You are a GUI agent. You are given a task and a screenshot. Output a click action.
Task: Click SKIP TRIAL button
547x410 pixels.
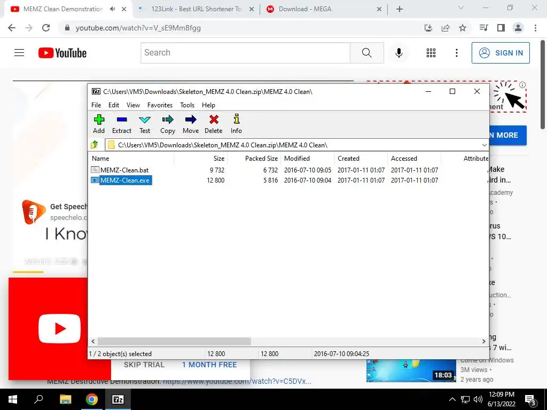144,365
